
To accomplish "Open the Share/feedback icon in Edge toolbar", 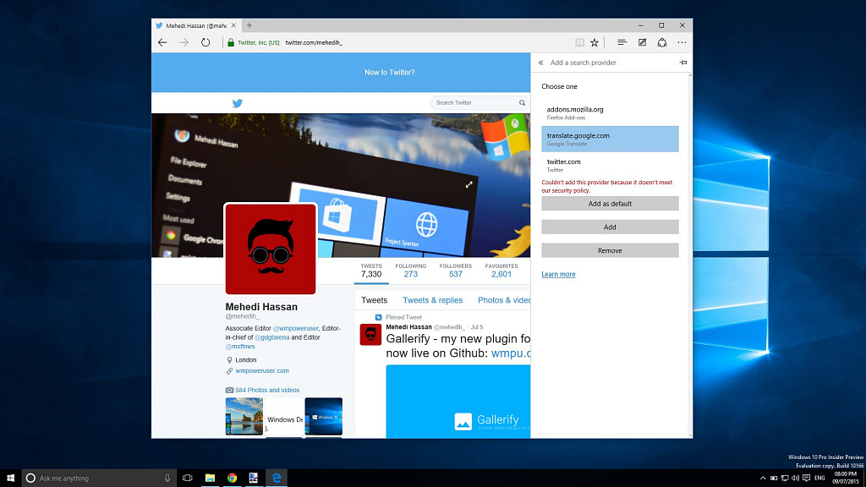I will (x=661, y=42).
